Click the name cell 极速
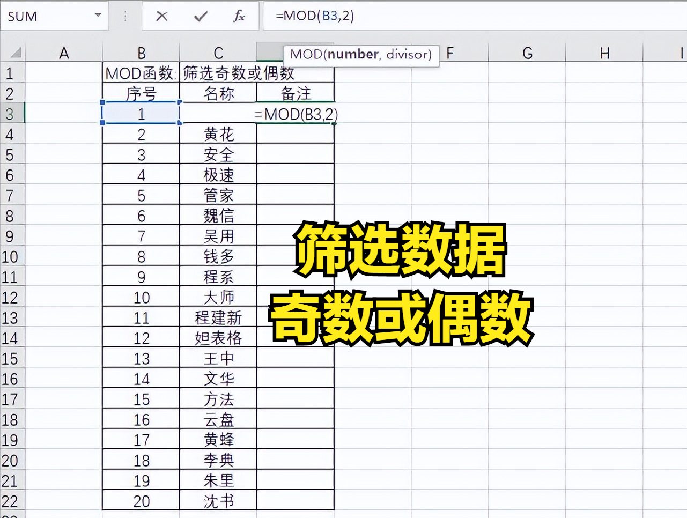Image resolution: width=687 pixels, height=518 pixels. pyautogui.click(x=218, y=175)
